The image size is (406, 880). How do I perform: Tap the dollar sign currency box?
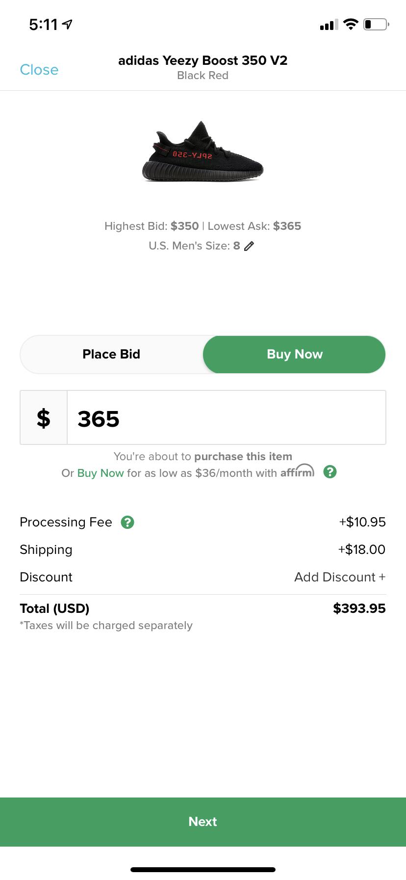[x=44, y=418]
